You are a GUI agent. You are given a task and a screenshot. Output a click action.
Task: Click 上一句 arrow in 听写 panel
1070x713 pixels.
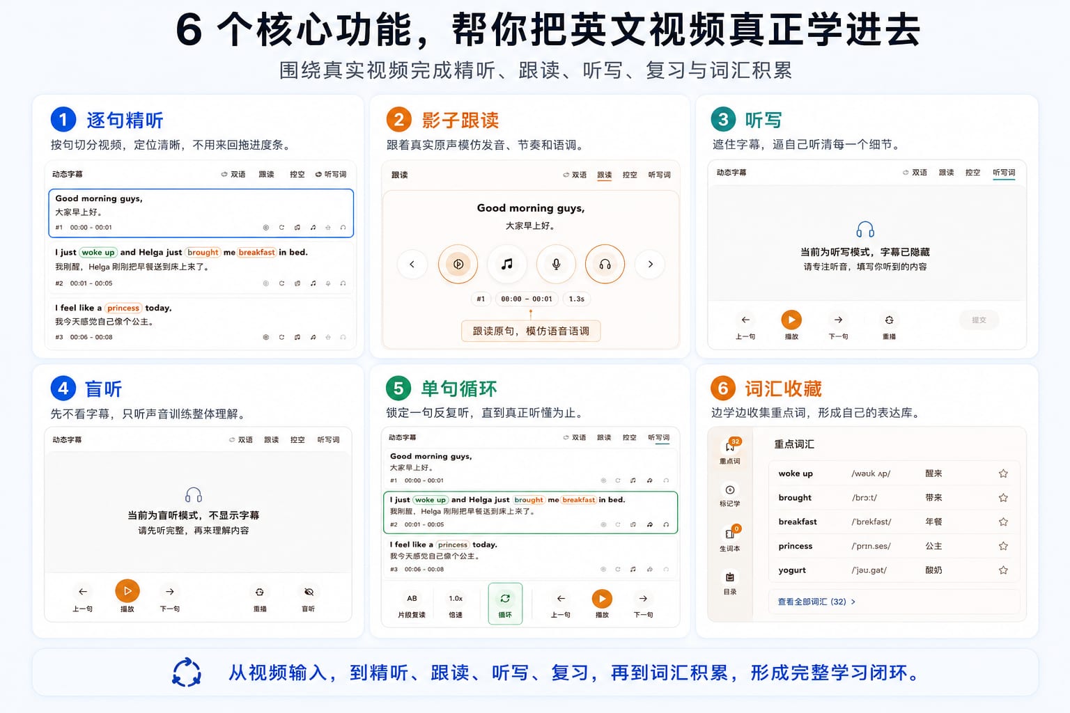coord(745,320)
